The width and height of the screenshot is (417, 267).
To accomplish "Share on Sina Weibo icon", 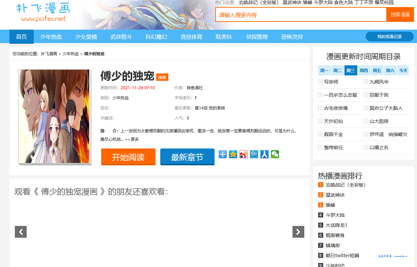I will click(244, 154).
